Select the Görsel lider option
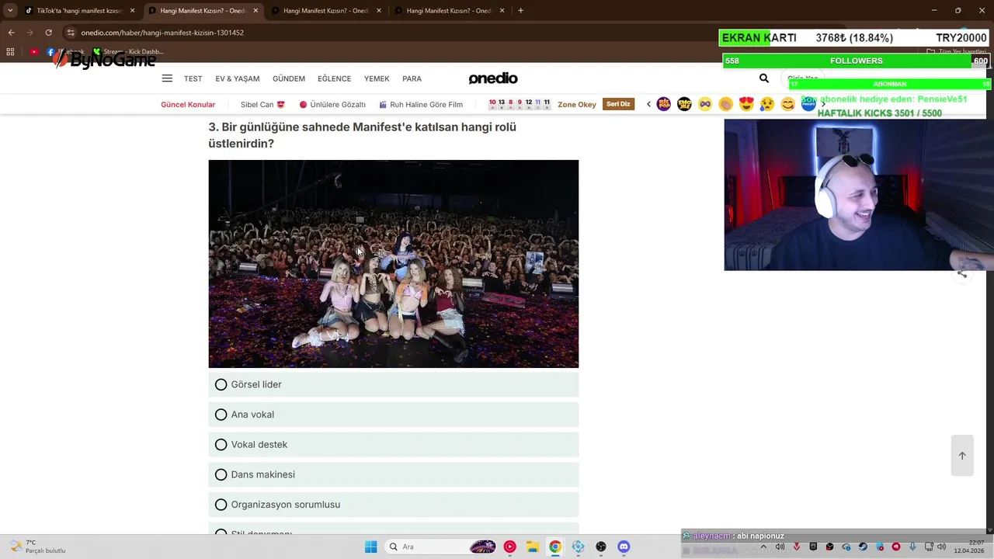Viewport: 994px width, 559px height. pos(394,384)
